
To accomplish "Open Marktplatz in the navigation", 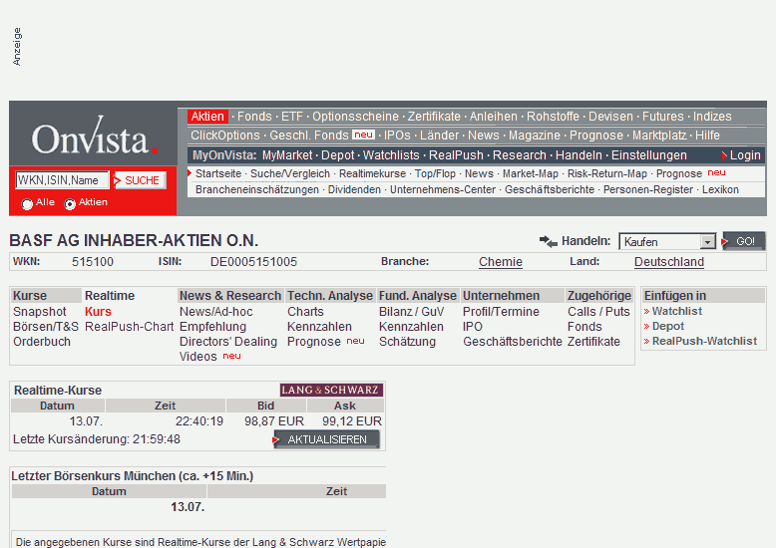I will click(x=659, y=136).
